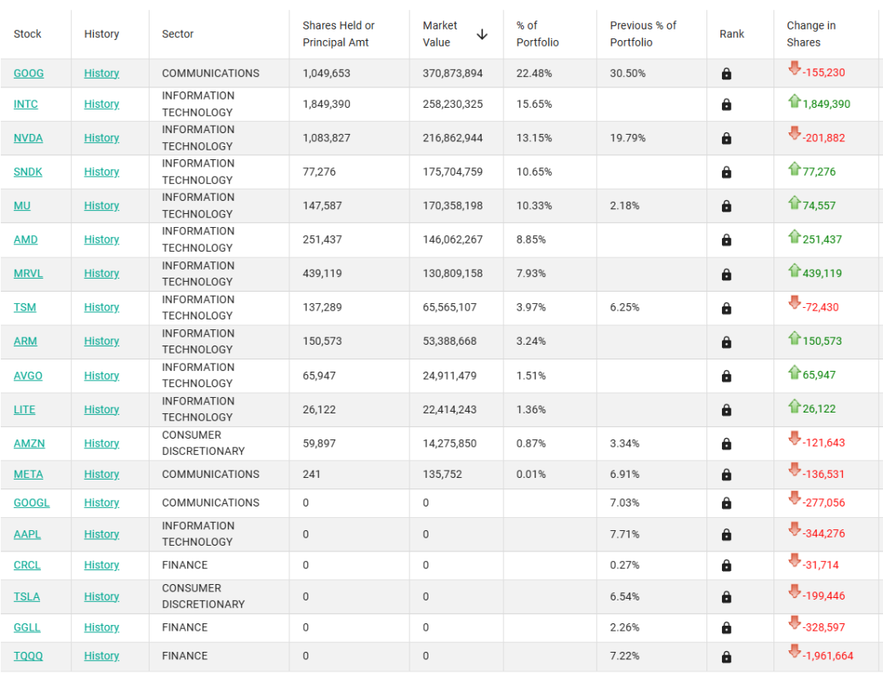The height and width of the screenshot is (678, 883).
Task: Click the lock icon in TSM row
Action: click(727, 308)
